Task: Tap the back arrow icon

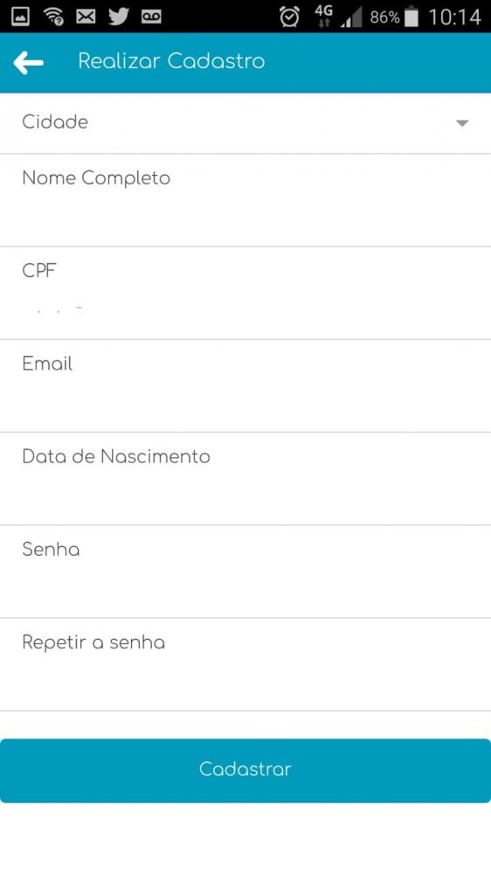Action: (29, 62)
